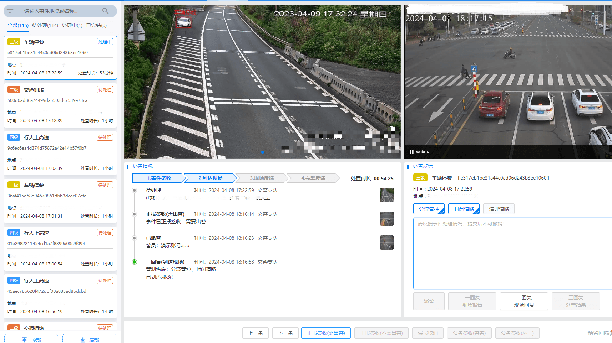Enable the 清理道路 measure tag
The height and width of the screenshot is (343, 612).
coord(499,209)
